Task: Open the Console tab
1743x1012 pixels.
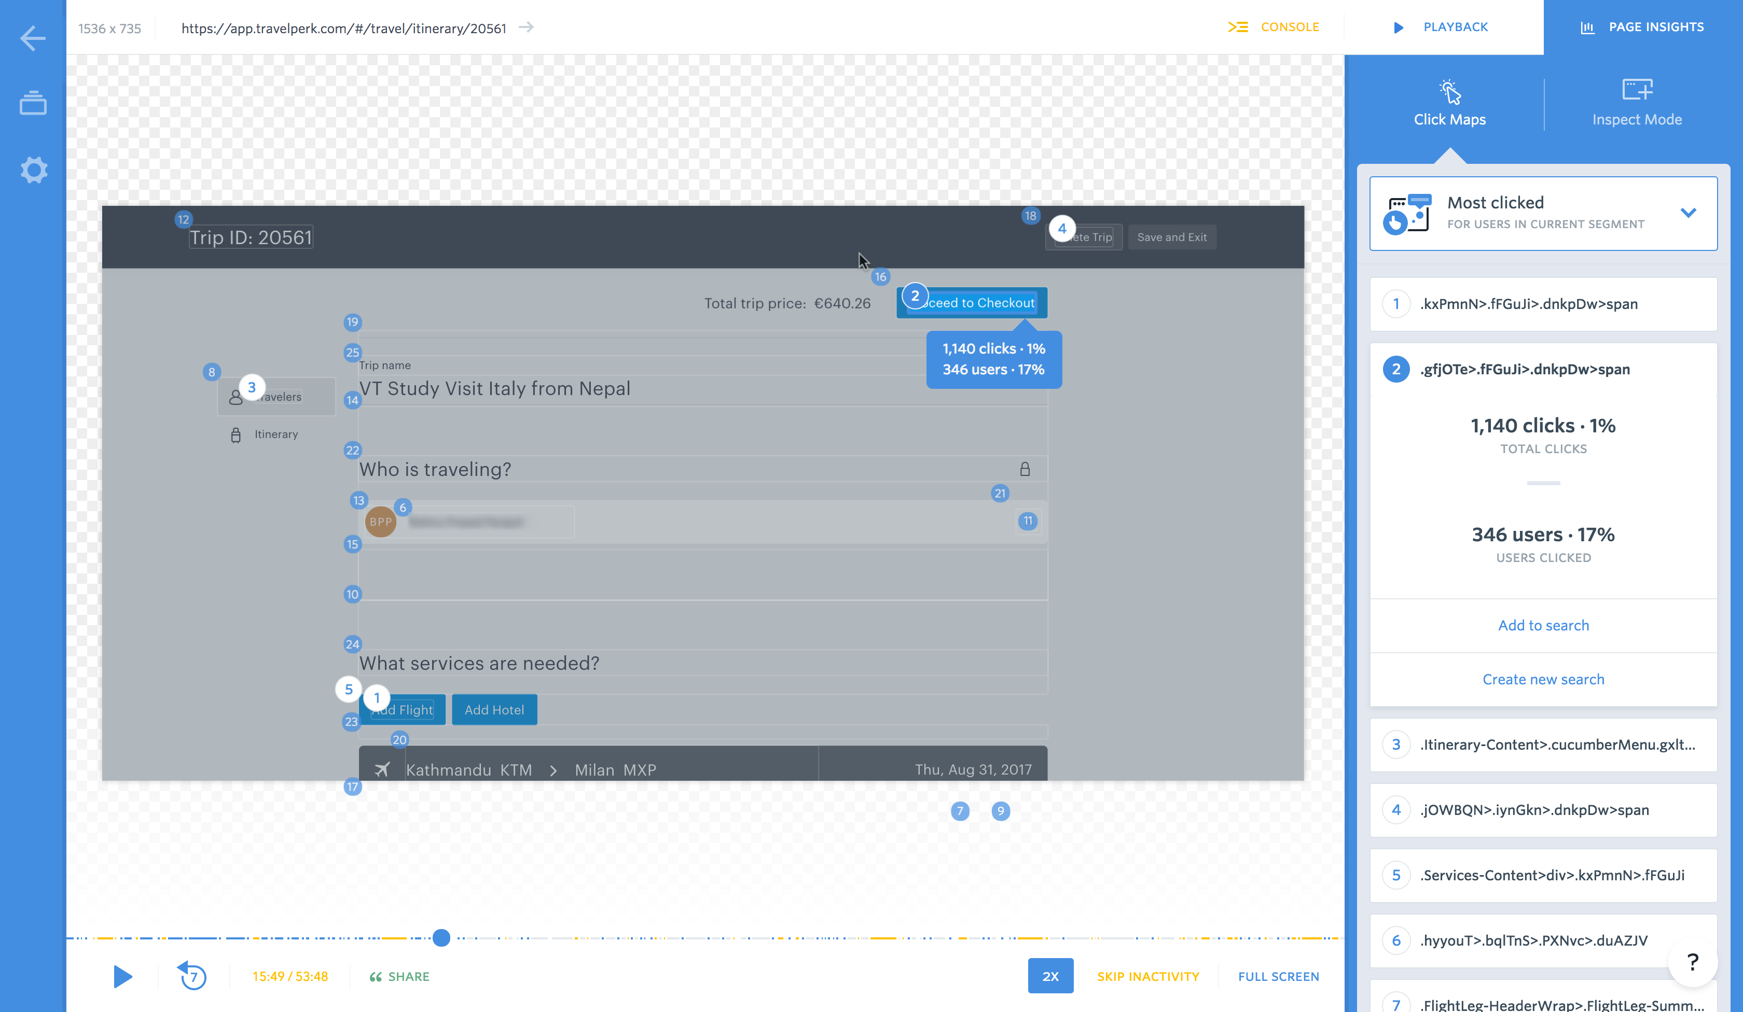Action: pyautogui.click(x=1274, y=27)
